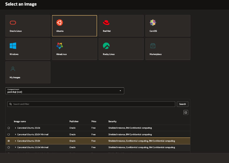Click the Ubuntu logo tile

[x=60, y=23]
